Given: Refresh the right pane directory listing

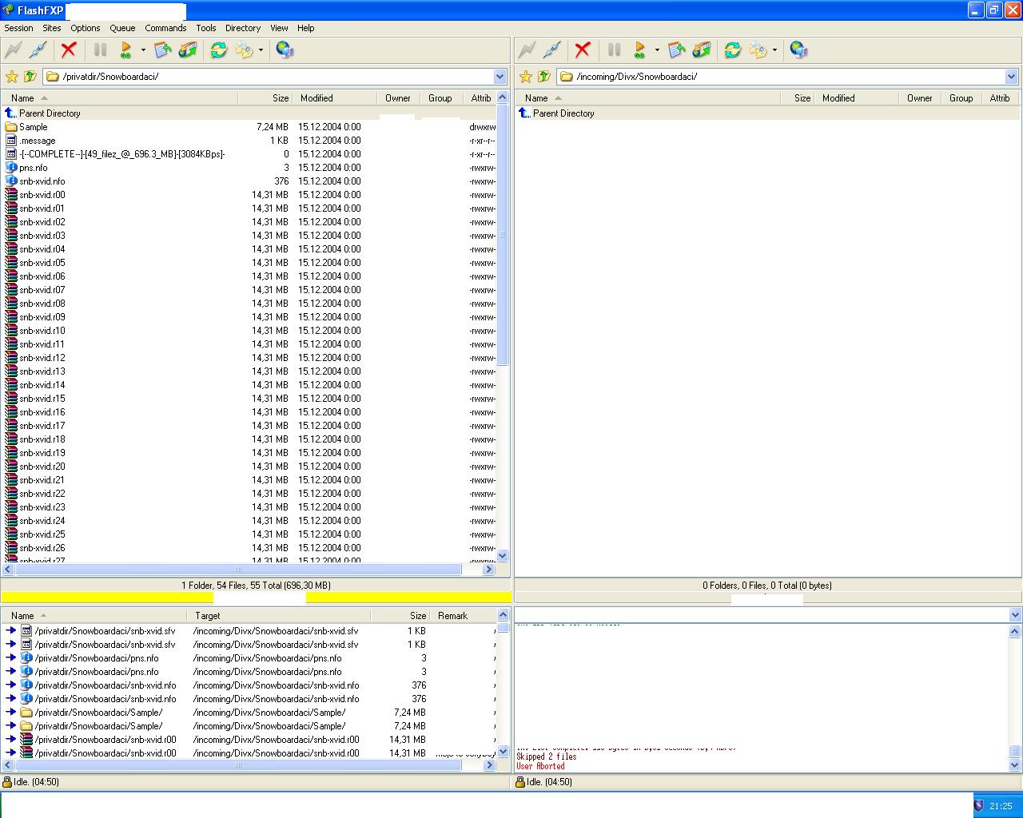Looking at the screenshot, I should click(732, 50).
